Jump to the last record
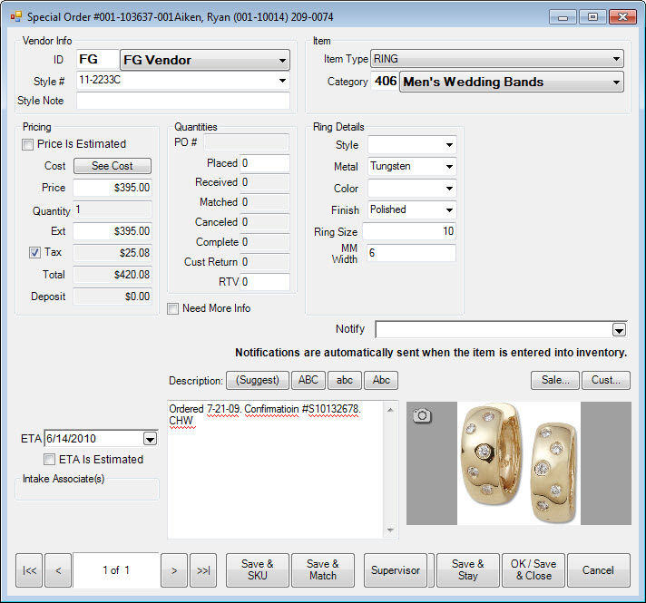This screenshot has width=646, height=603. click(203, 570)
